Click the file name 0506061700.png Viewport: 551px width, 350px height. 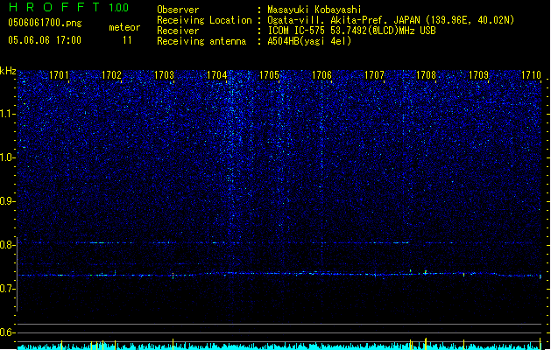click(x=45, y=23)
